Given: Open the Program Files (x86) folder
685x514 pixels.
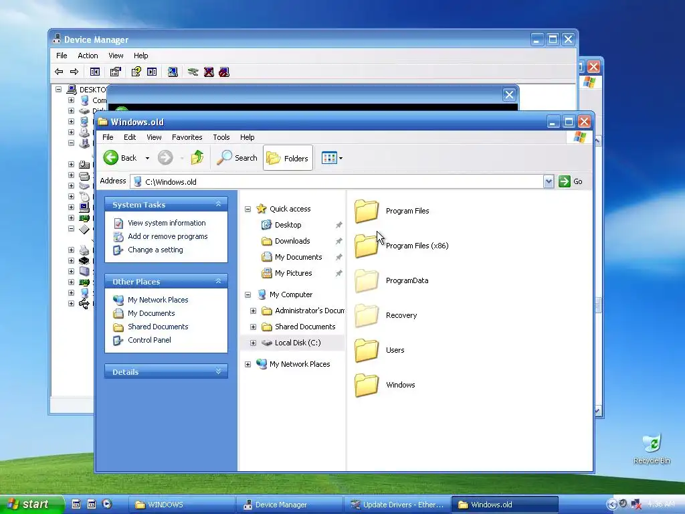Looking at the screenshot, I should (366, 246).
